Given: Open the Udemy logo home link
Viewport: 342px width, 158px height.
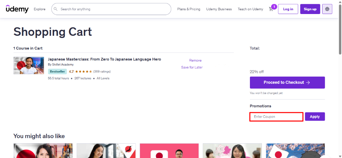Looking at the screenshot, I should [x=17, y=9].
